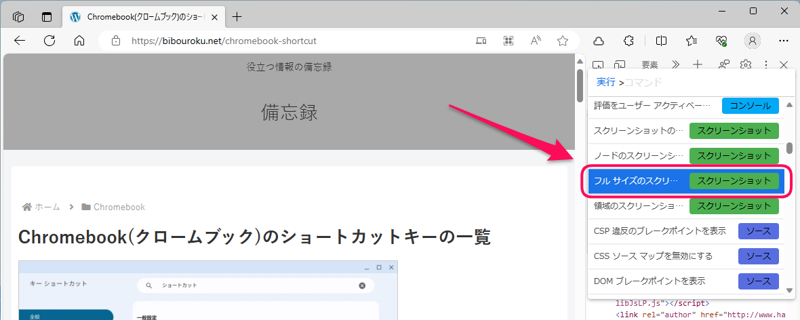
Task: Click ソース badge on DOM row
Action: pos(758,281)
